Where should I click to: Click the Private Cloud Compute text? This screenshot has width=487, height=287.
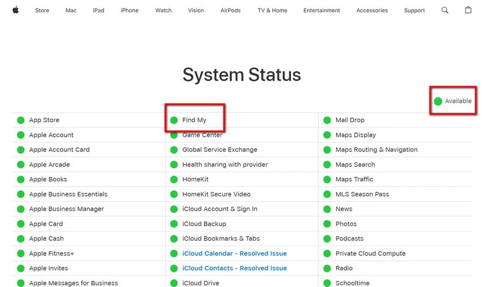pos(371,254)
